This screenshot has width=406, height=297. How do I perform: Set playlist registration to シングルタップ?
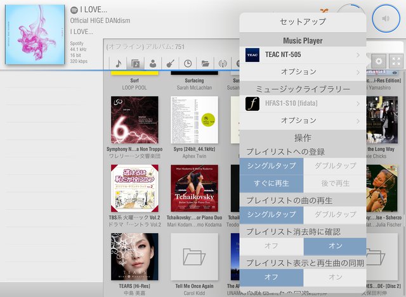point(272,165)
